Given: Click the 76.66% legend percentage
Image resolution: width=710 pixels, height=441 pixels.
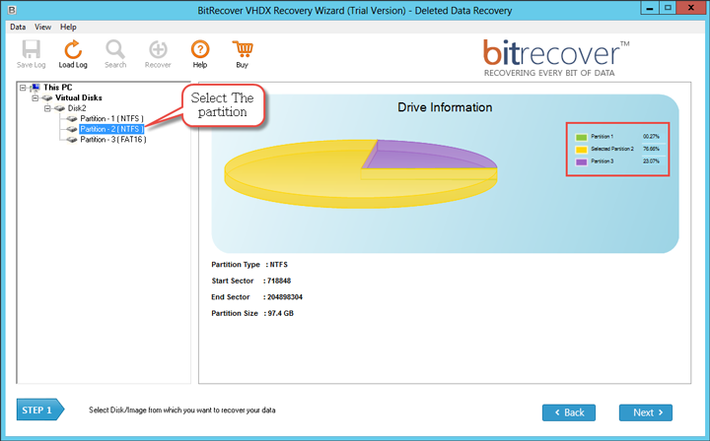Looking at the screenshot, I should pyautogui.click(x=651, y=149).
